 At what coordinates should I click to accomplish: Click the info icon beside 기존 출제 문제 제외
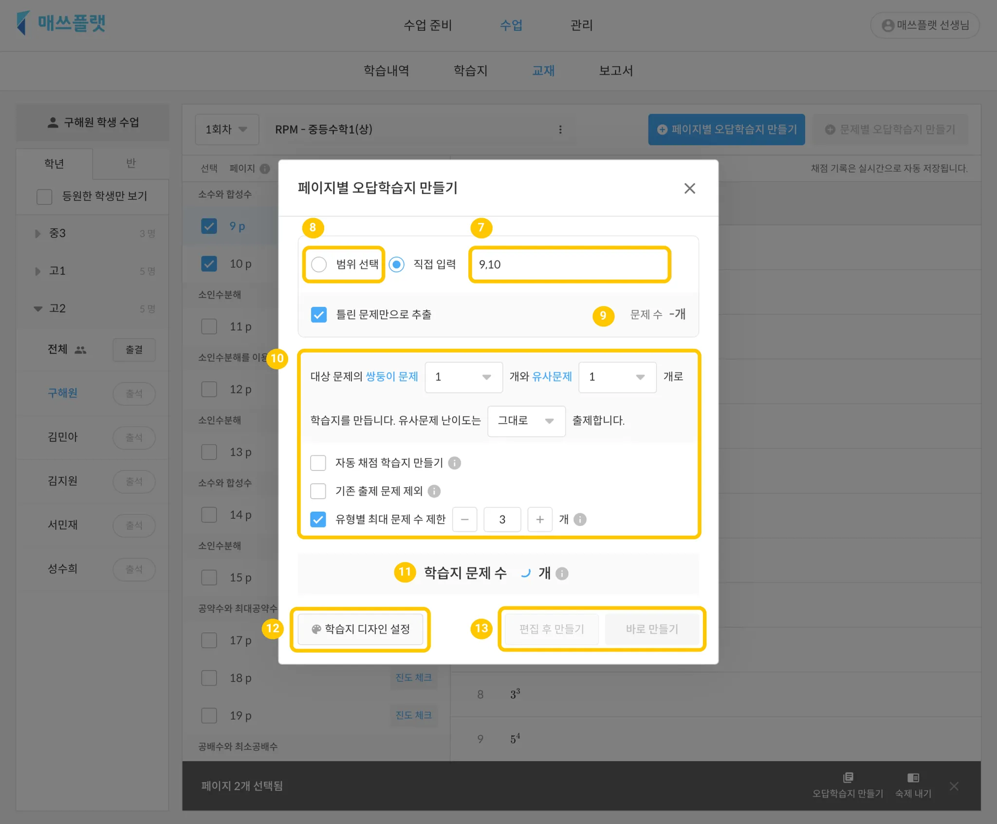(x=434, y=491)
